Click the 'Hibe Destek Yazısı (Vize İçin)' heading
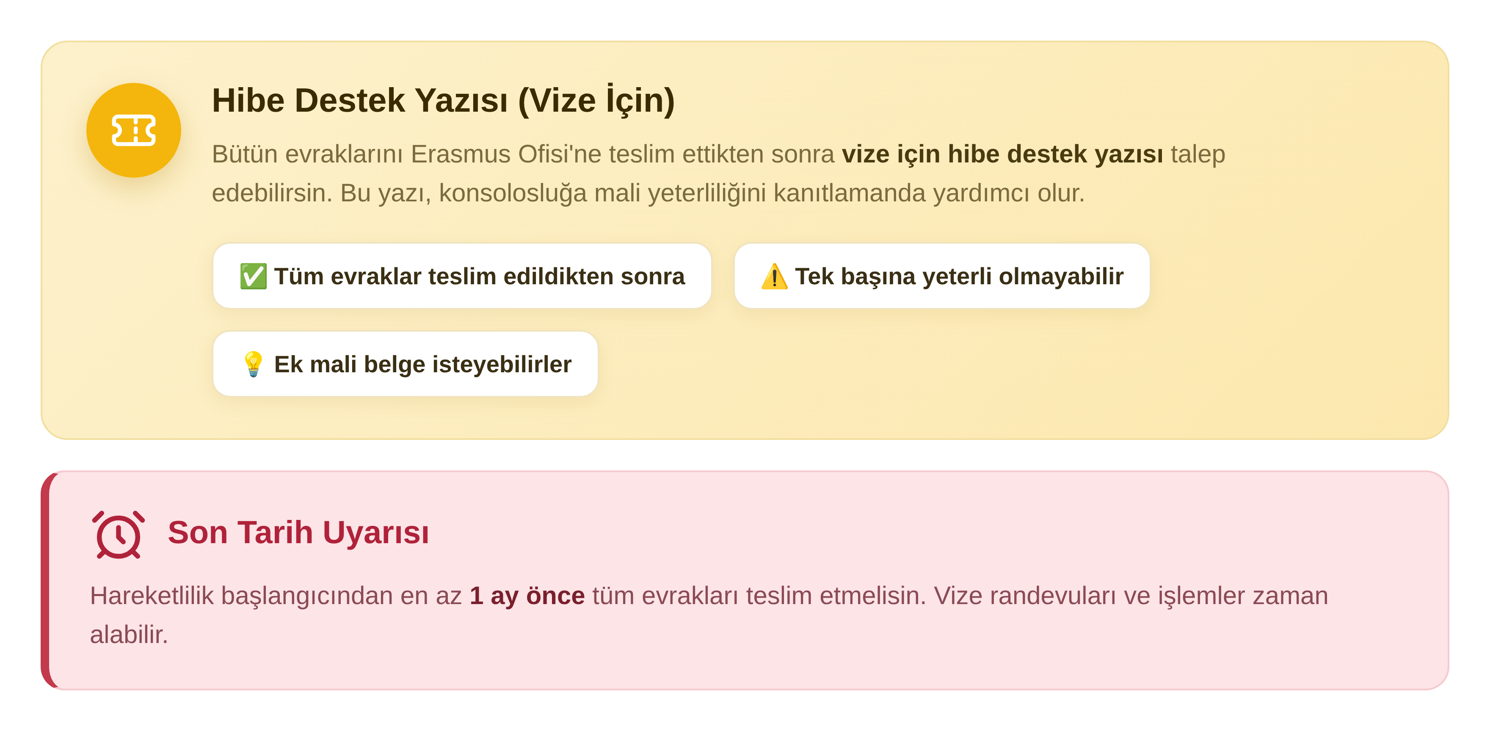This screenshot has width=1490, height=731. (x=443, y=100)
